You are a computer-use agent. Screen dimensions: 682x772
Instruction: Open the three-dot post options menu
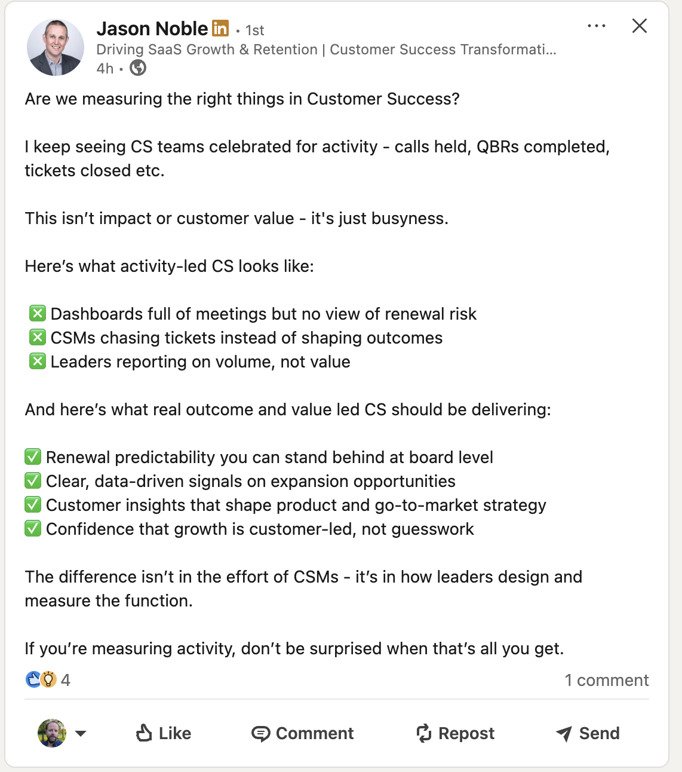(596, 26)
